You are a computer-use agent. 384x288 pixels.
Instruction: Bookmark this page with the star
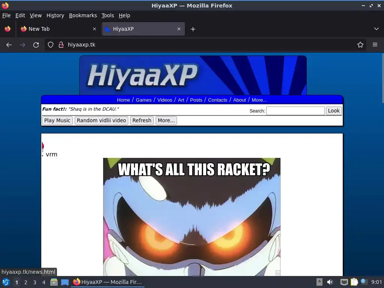tap(360, 45)
